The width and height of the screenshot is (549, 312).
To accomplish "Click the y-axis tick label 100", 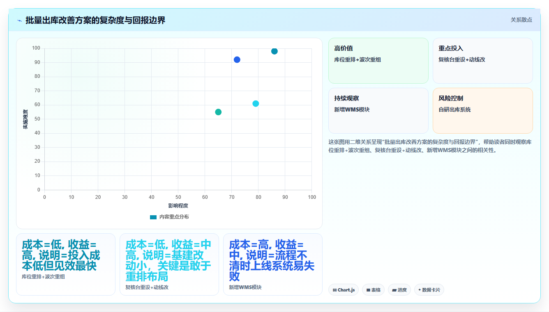I will click(x=36, y=48).
